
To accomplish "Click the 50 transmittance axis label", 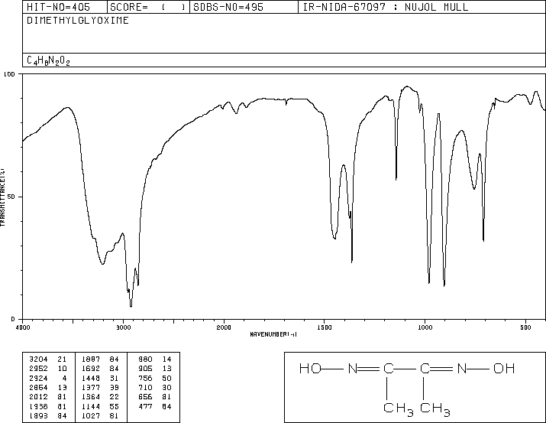I will (11, 197).
